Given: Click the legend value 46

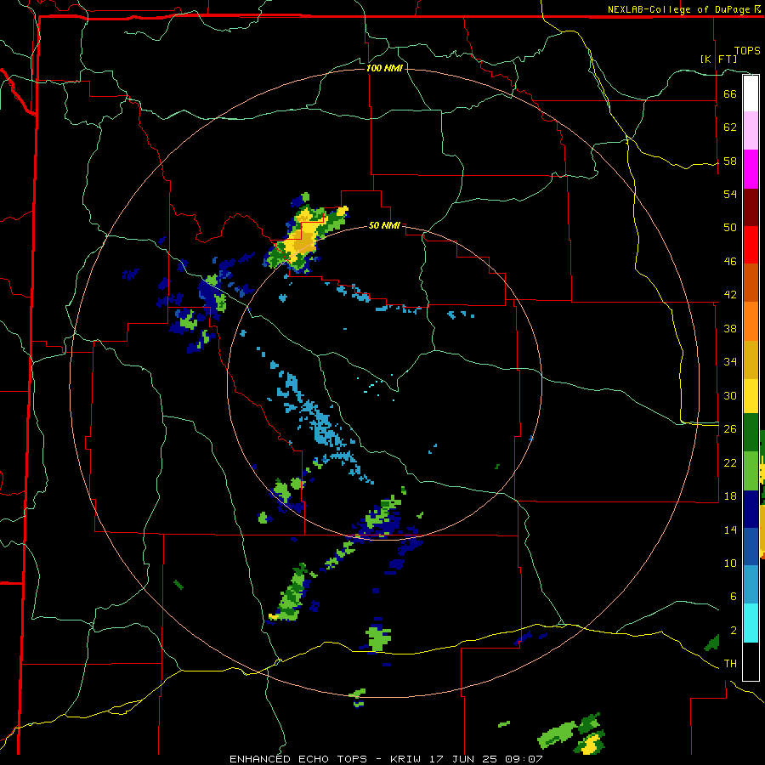Looking at the screenshot, I should (x=730, y=261).
